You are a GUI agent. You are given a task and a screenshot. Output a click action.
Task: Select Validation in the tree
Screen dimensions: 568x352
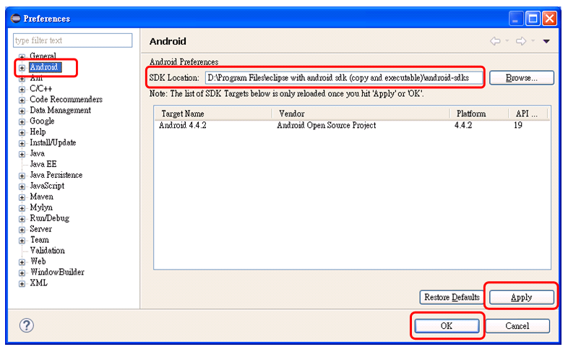[48, 251]
